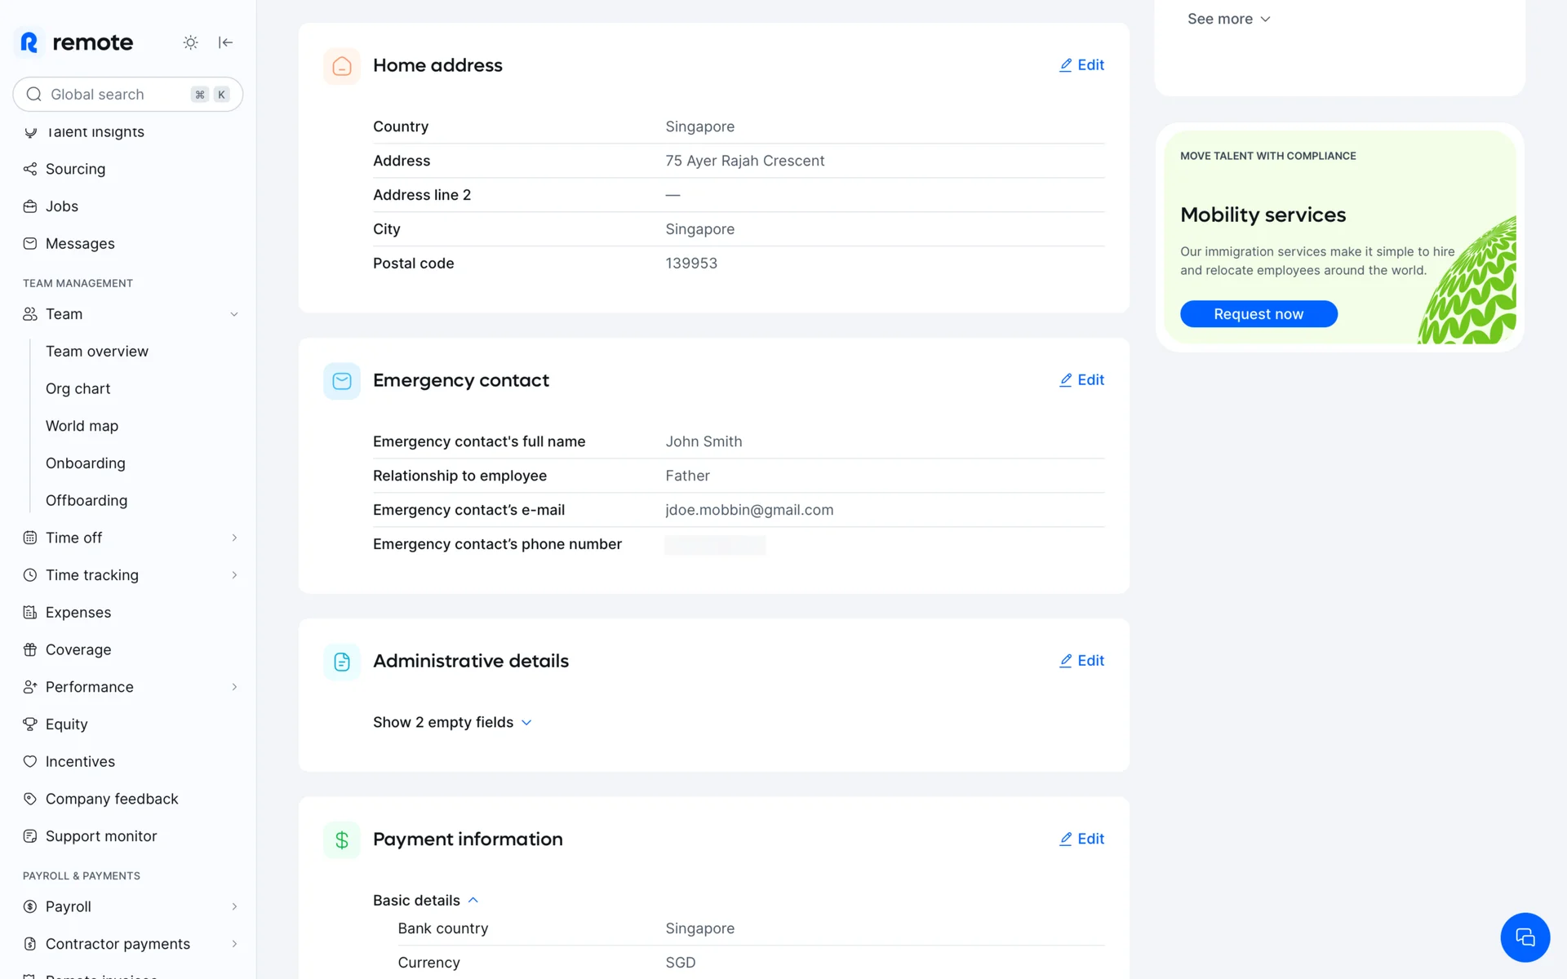Click the Emergency contact envelope icon
The image size is (1567, 979).
tap(342, 381)
